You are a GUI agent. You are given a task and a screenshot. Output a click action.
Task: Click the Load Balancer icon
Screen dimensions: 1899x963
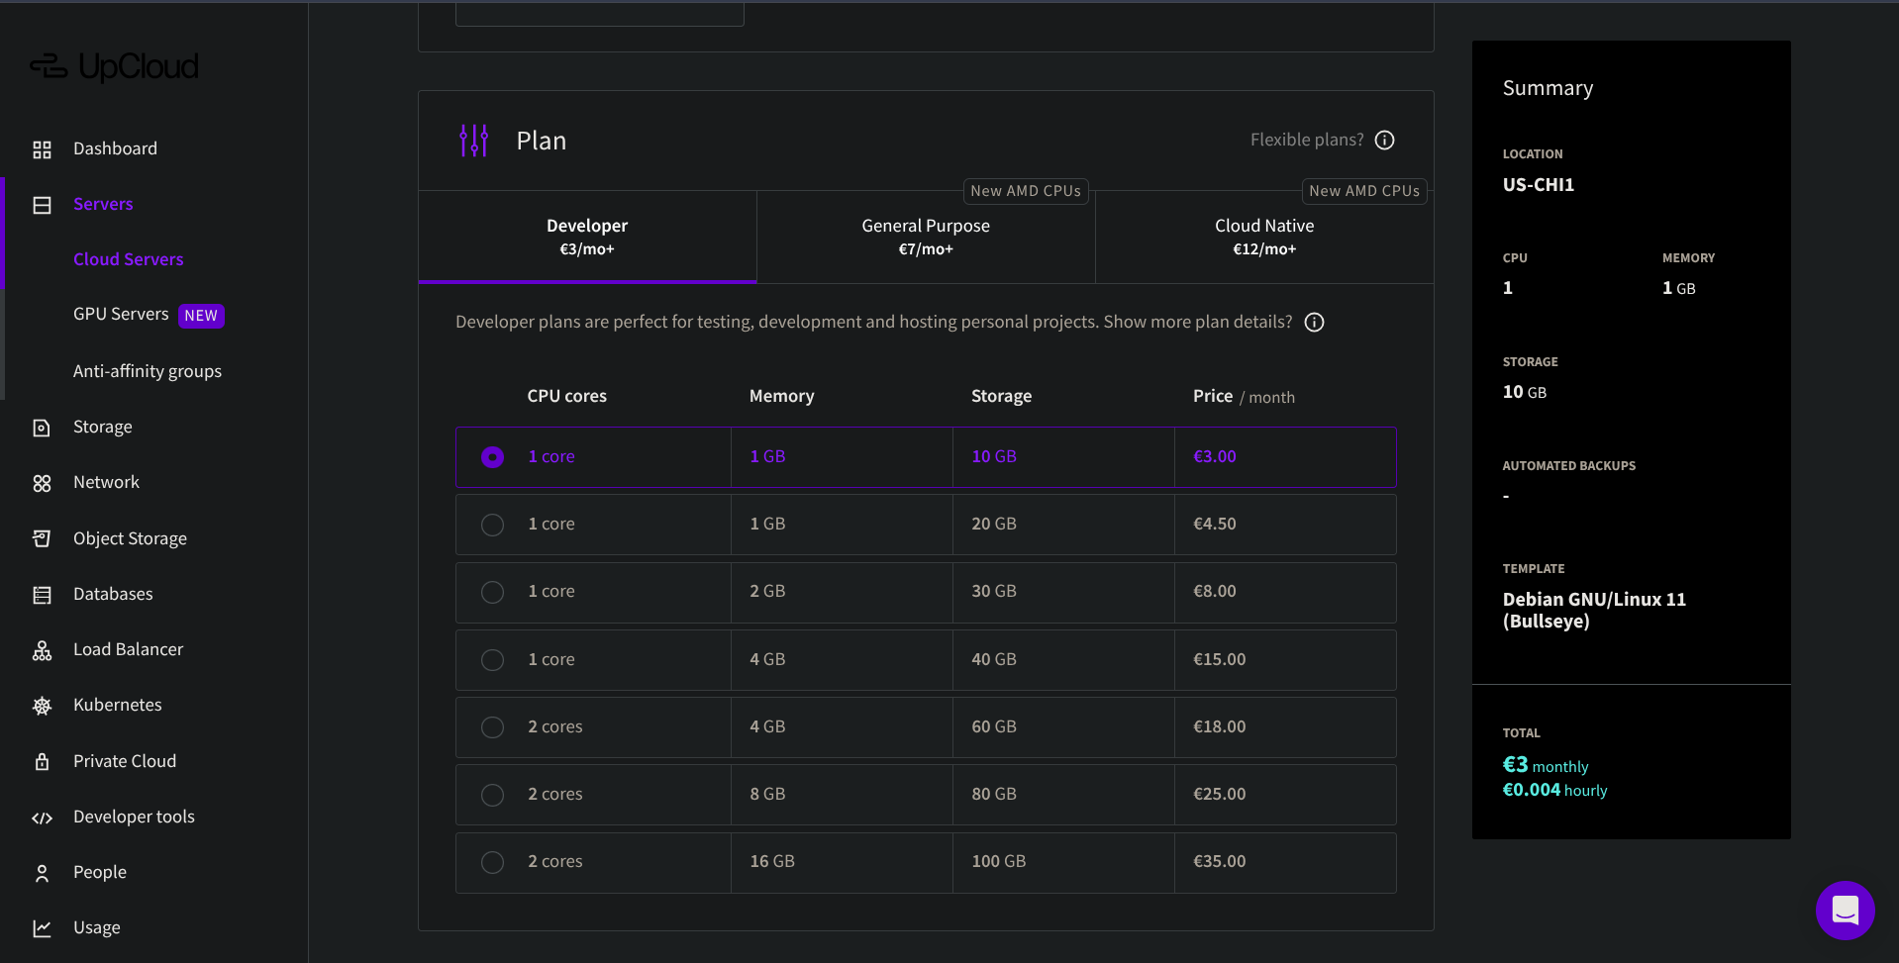pos(42,650)
